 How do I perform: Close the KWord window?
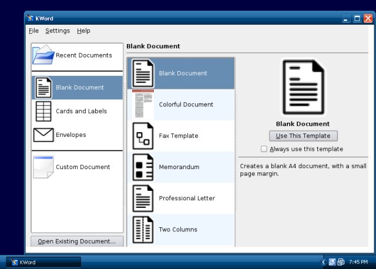point(368,18)
